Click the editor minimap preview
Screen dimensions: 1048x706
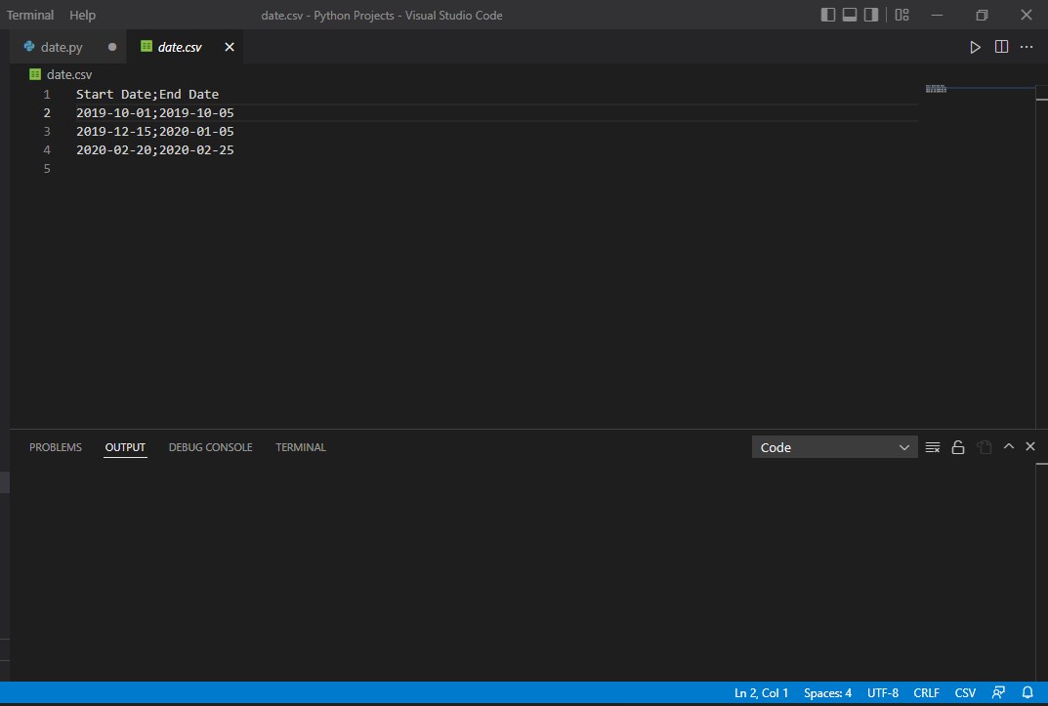click(x=936, y=89)
